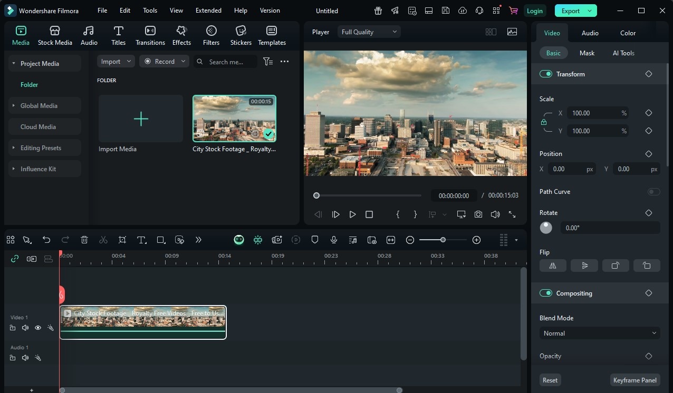Screen dimensions: 673x393
Task: Toggle the Transform switch
Action: 546,74
